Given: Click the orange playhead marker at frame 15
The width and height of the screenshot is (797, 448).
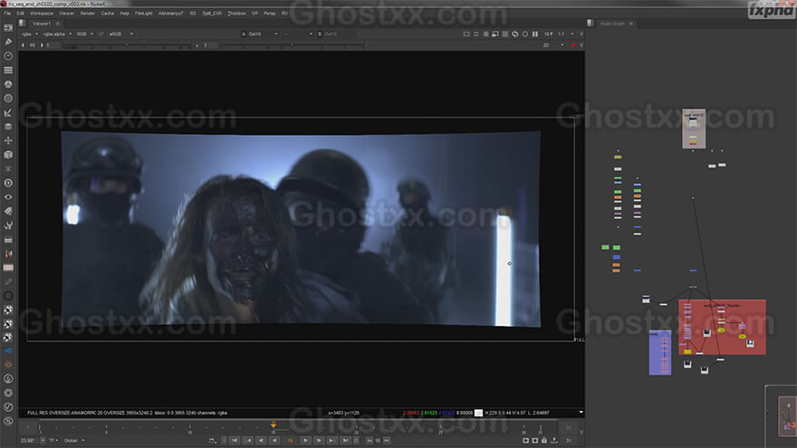Looking at the screenshot, I should 273,424.
